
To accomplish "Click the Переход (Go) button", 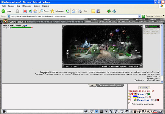I will point(147,16).
